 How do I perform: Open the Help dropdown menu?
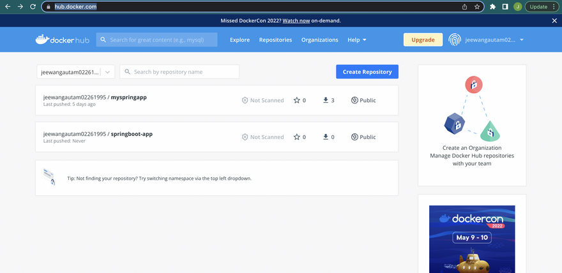click(x=356, y=40)
